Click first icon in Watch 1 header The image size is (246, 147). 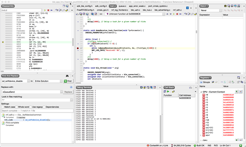[x=225, y=6]
